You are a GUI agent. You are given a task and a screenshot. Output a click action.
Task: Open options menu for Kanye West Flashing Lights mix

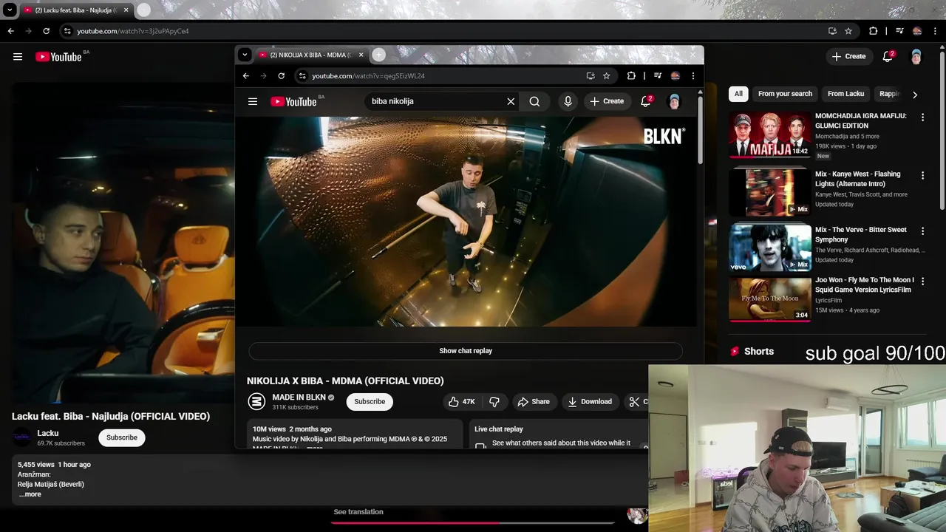[922, 175]
